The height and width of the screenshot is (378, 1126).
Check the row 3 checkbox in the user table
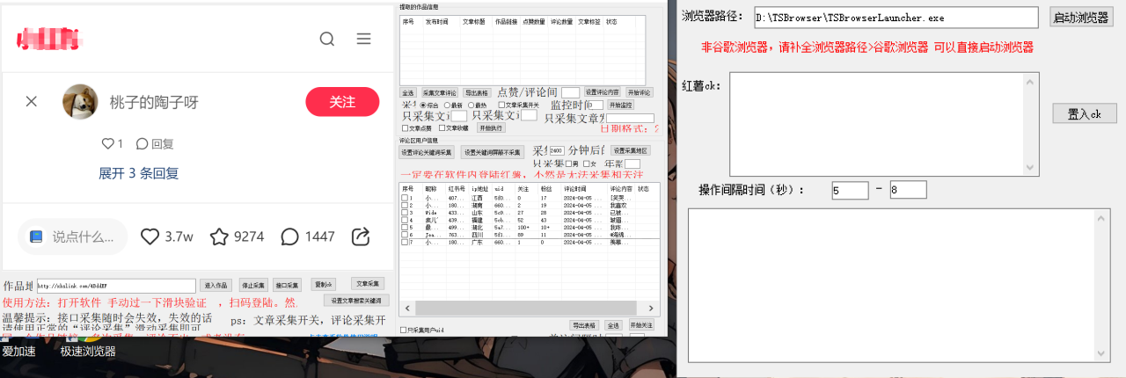pos(406,213)
